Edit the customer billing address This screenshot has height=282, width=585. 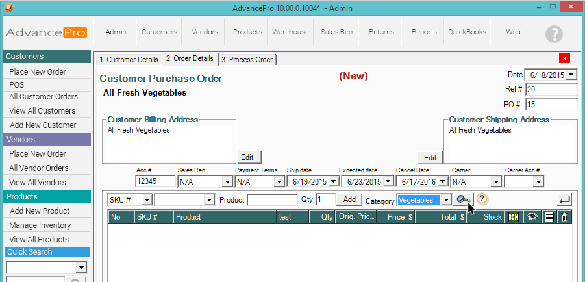247,157
